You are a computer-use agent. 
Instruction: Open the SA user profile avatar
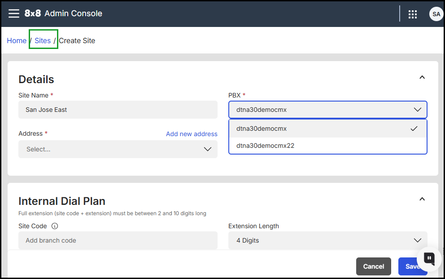[x=436, y=14]
